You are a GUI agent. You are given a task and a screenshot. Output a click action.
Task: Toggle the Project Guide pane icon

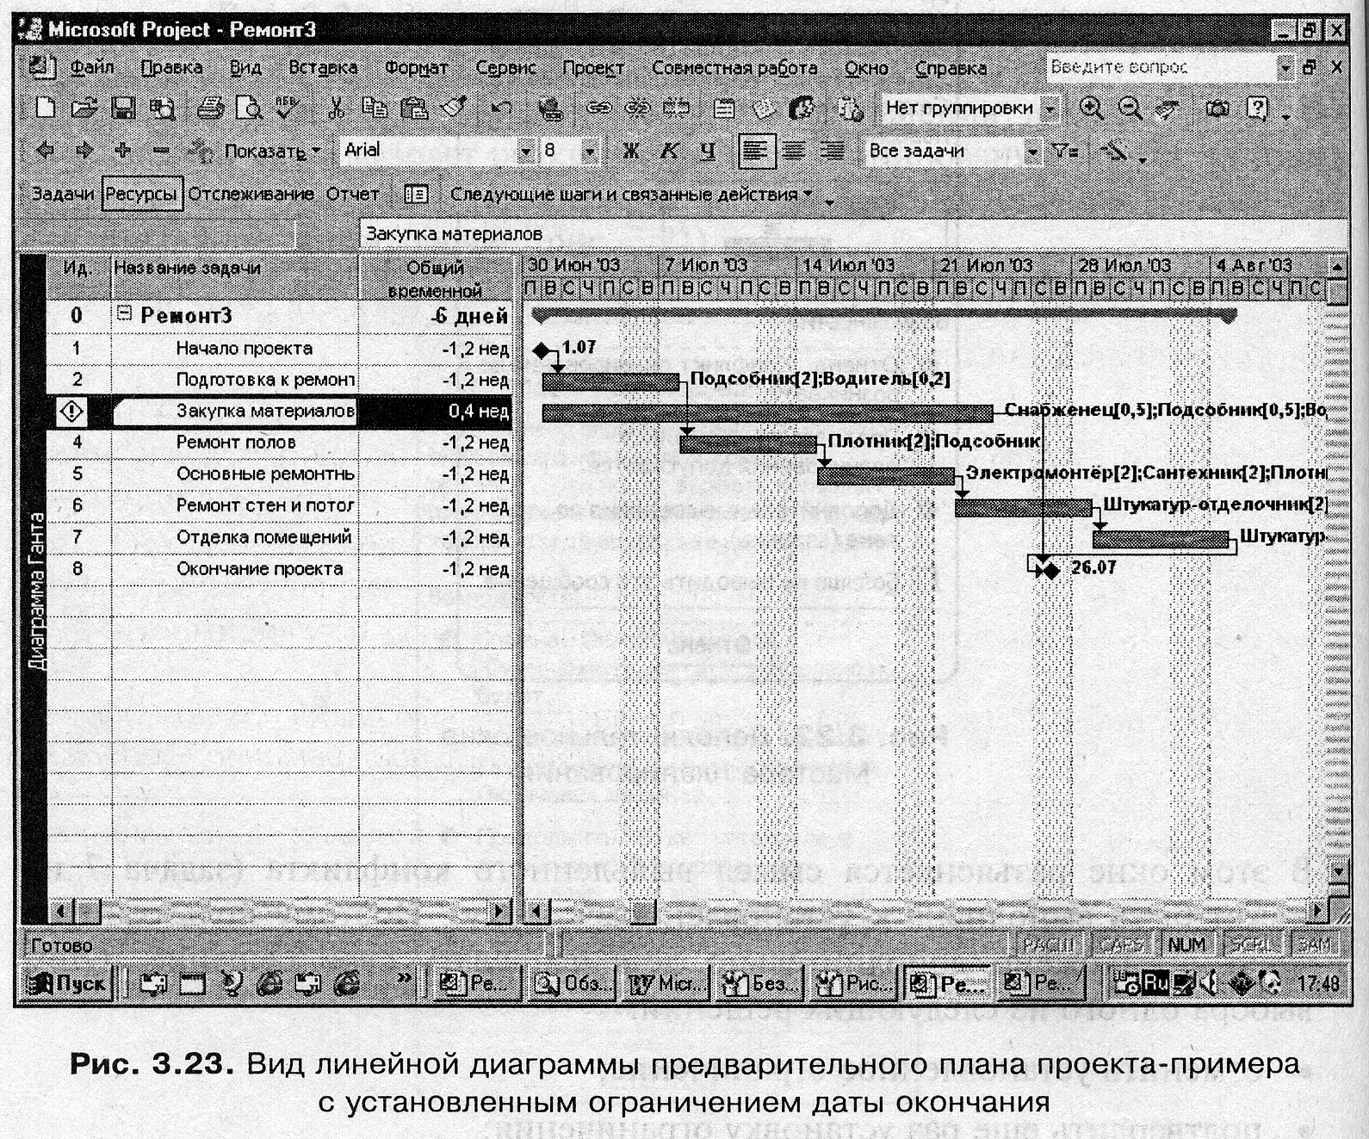click(x=416, y=194)
